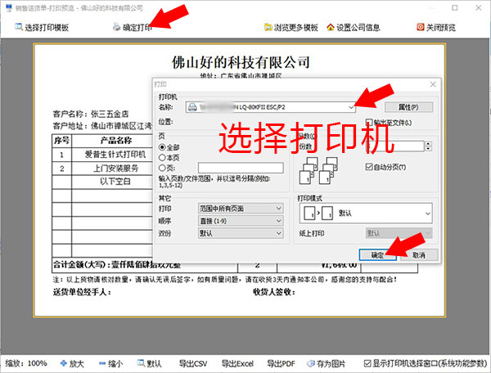Open 浏览更多模板 folder icon
Screen dimensions: 491x373
coord(268,27)
